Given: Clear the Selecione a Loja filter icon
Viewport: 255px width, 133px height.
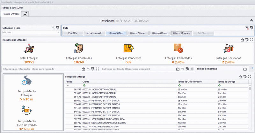Looking at the screenshot, I should (x=53, y=28).
